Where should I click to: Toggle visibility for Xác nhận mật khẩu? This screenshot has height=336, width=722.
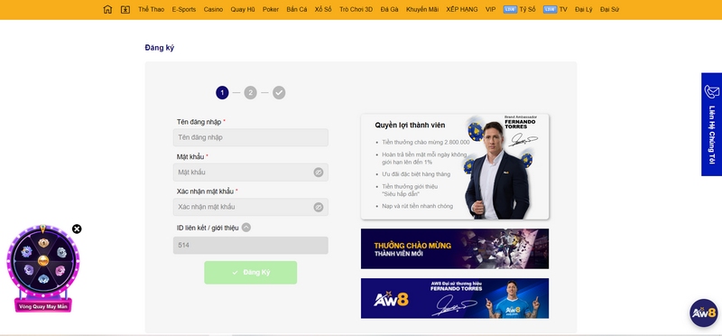(319, 207)
